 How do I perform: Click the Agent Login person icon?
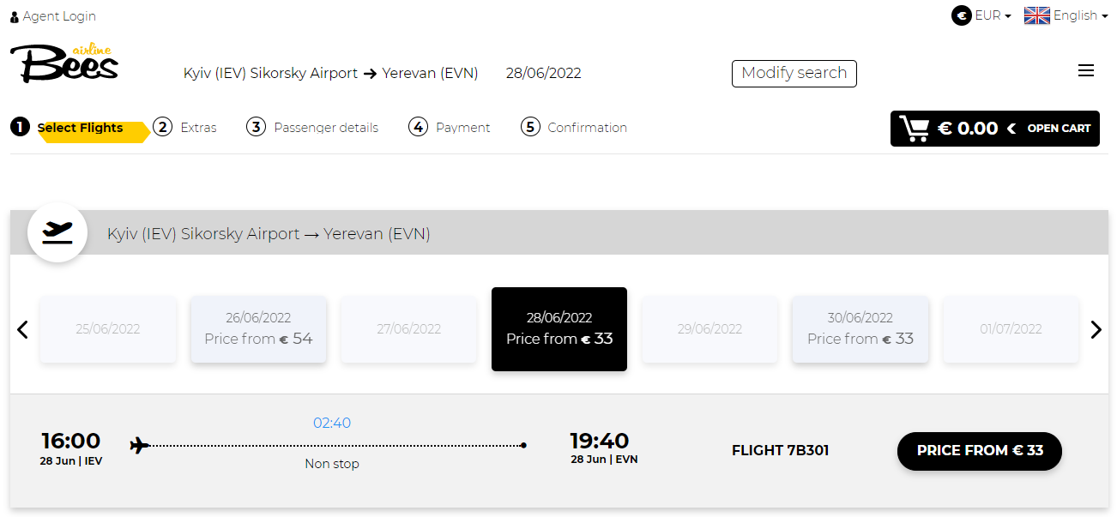pos(15,16)
